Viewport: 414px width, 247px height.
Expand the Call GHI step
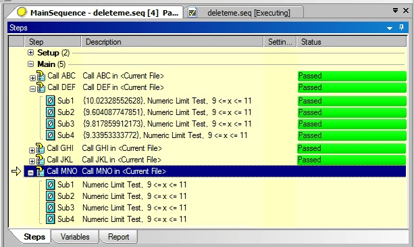(x=32, y=150)
